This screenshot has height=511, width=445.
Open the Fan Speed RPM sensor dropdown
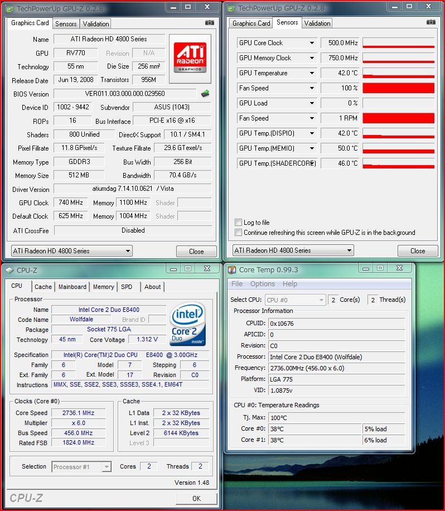click(312, 118)
